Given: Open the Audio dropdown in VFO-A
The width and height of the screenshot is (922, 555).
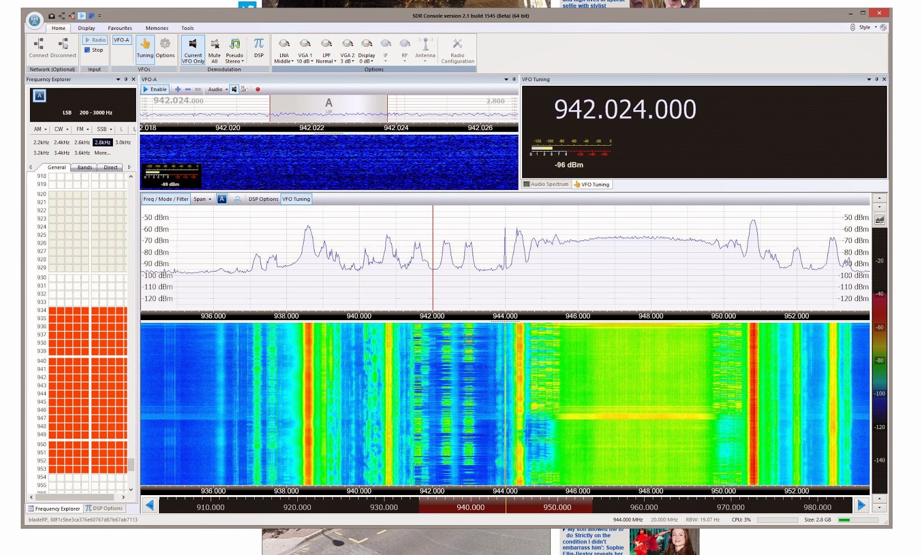Looking at the screenshot, I should pos(218,89).
